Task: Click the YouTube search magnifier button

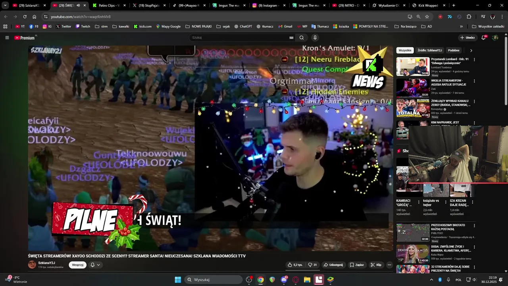Action: tap(302, 38)
